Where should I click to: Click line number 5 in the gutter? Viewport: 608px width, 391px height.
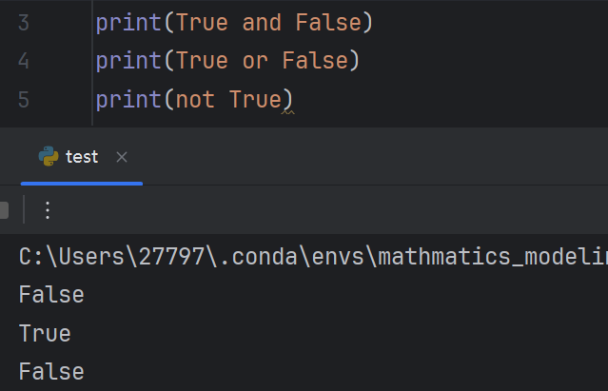[x=24, y=100]
